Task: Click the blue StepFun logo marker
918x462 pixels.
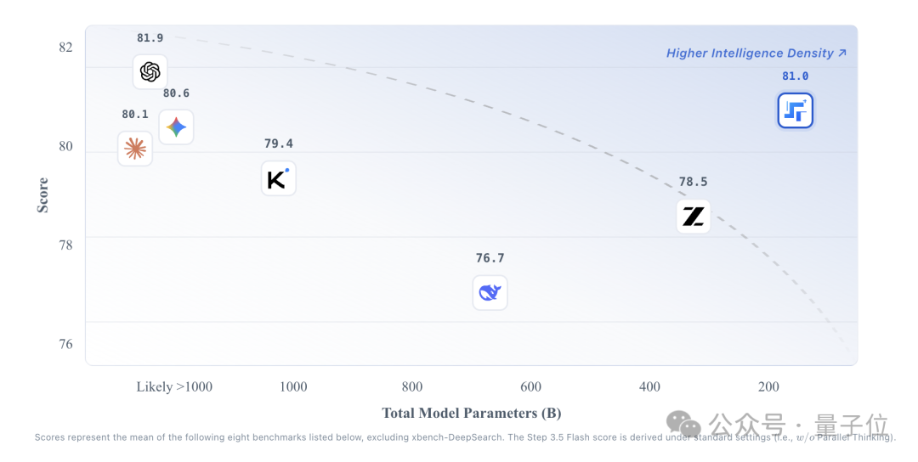Action: coord(796,110)
